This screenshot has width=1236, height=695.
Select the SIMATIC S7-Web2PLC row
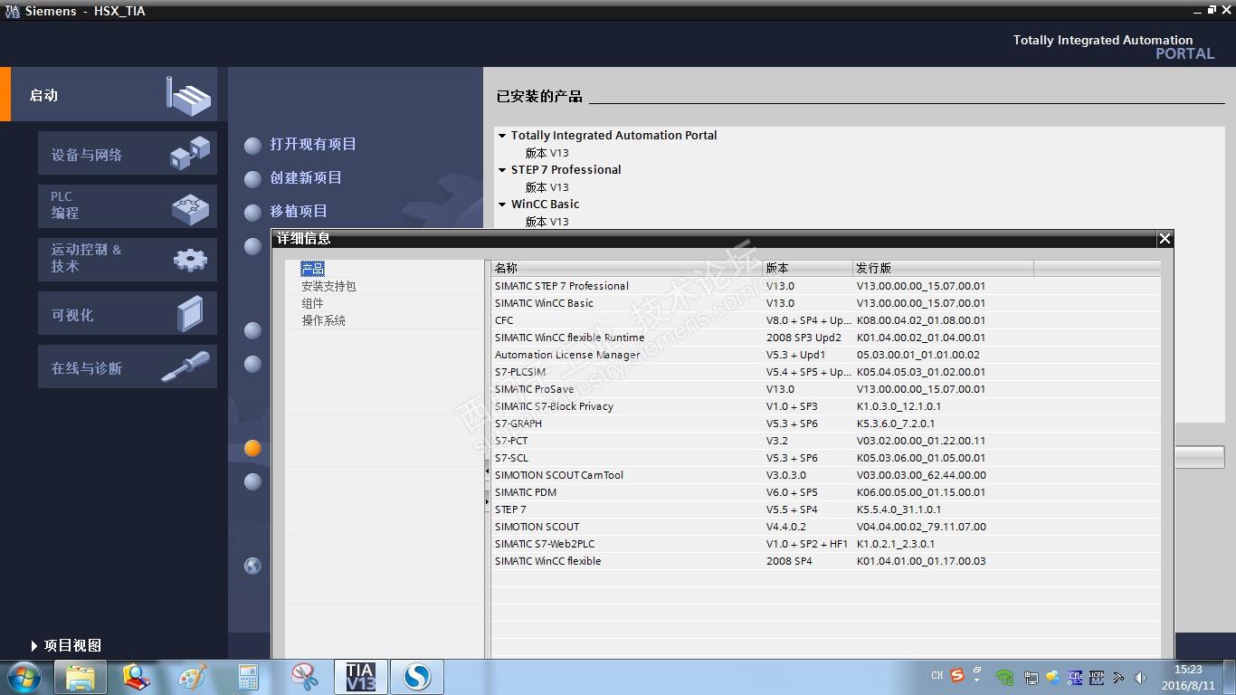tap(826, 544)
